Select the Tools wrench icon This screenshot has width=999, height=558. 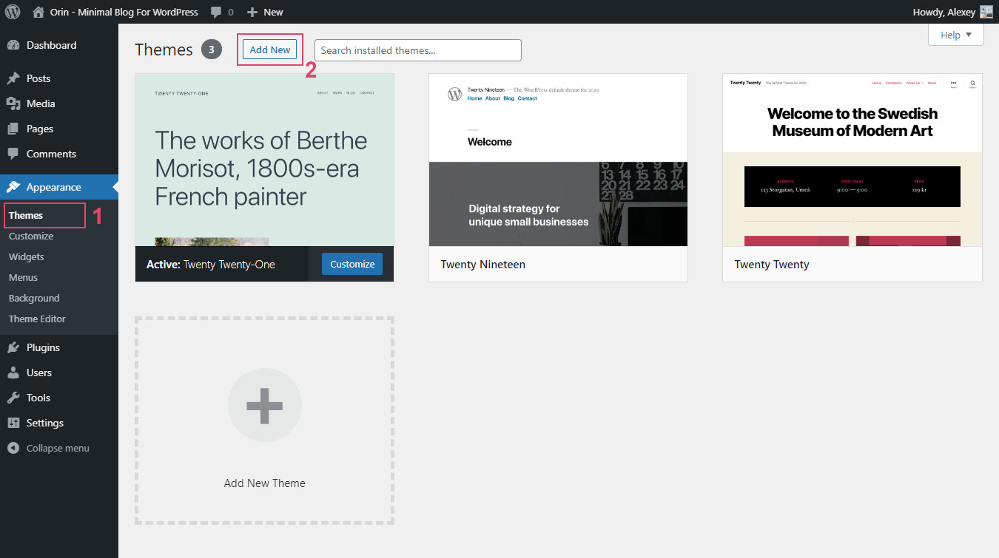coord(16,398)
